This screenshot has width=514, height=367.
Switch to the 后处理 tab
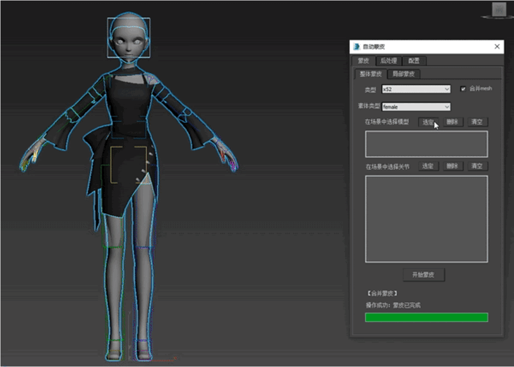coord(388,61)
